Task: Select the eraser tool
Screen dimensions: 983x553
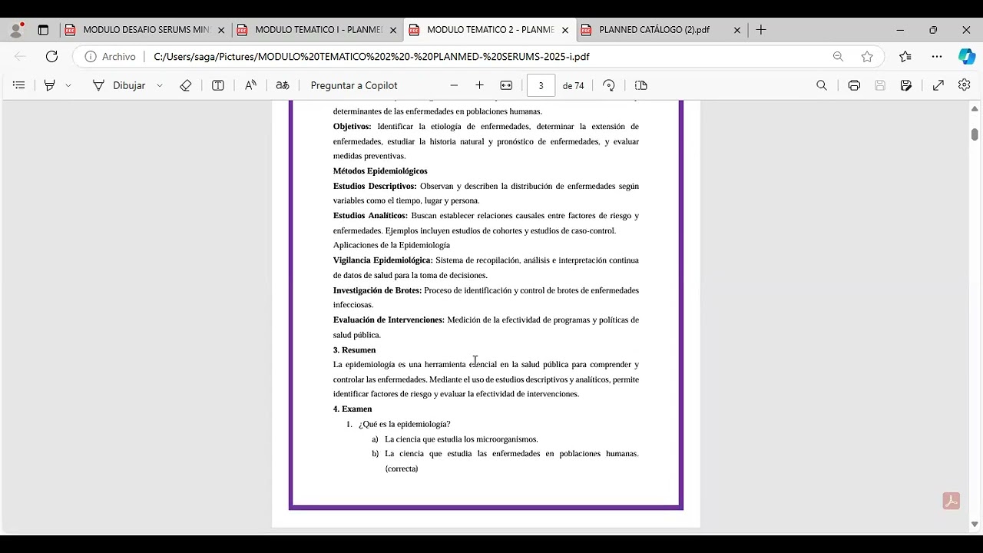Action: tap(185, 85)
